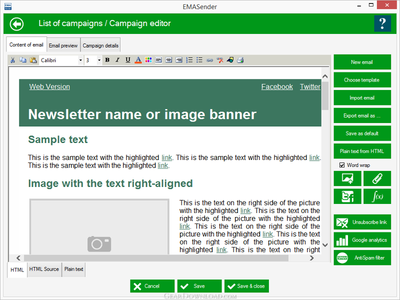This screenshot has height=300, width=400.
Task: Open the help question mark
Action: [x=382, y=23]
